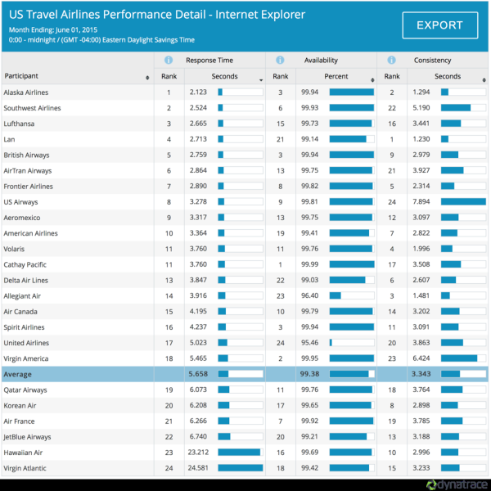
Task: Click Virgin America consistency 6.424
Action: (421, 358)
